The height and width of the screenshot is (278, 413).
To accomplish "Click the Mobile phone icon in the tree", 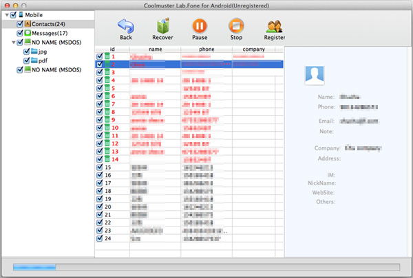I will click(21, 14).
